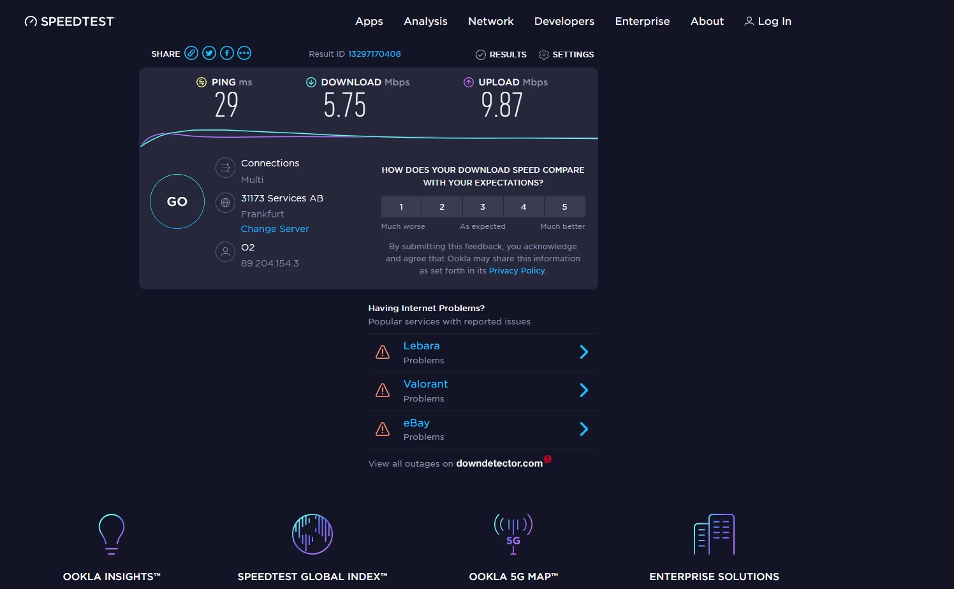Open the Network menu item

coord(490,22)
